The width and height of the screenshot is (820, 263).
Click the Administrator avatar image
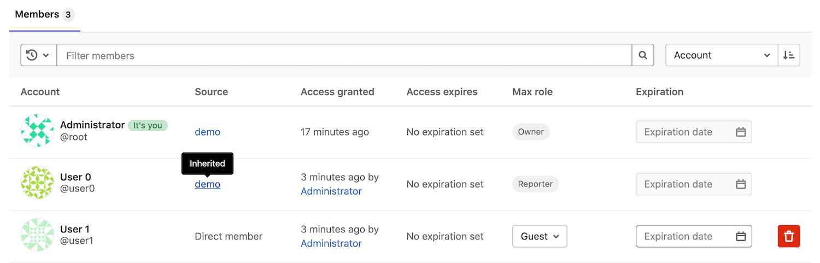(37, 131)
